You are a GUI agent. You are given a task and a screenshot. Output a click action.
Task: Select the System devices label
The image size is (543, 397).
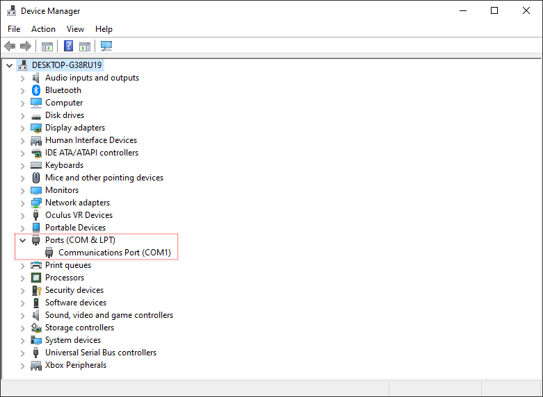(73, 340)
